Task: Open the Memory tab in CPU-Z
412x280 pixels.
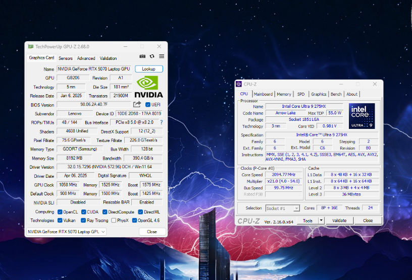Action: [x=284, y=94]
